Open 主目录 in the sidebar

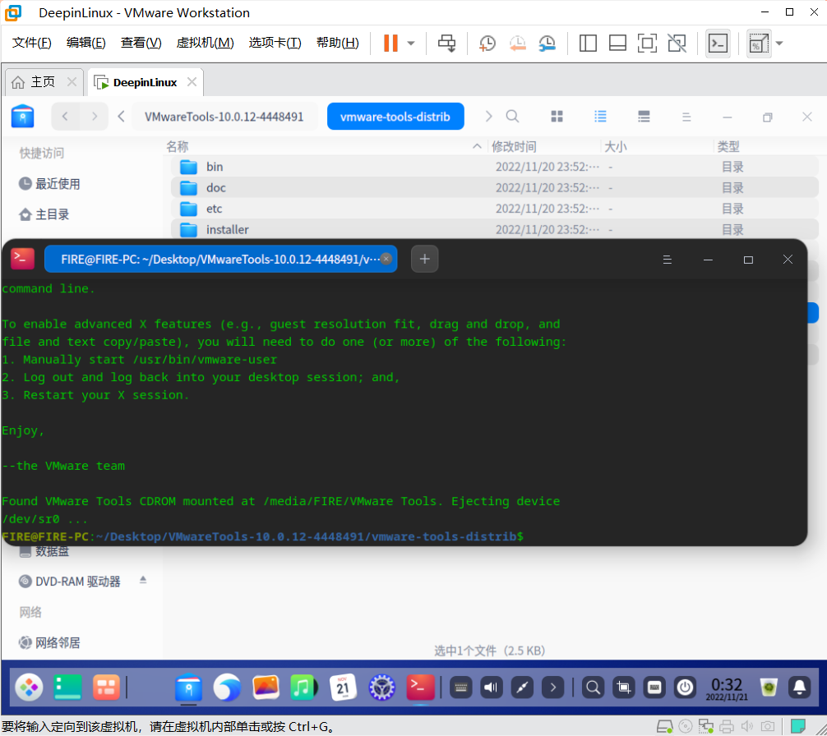click(44, 214)
